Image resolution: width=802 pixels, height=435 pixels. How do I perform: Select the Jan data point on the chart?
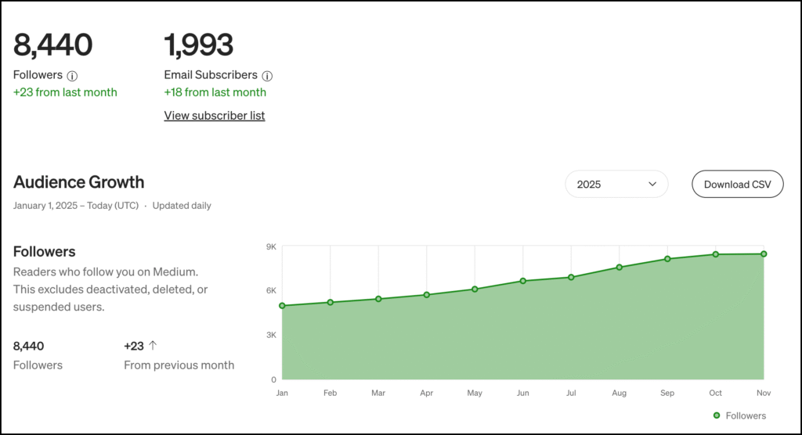pos(282,305)
